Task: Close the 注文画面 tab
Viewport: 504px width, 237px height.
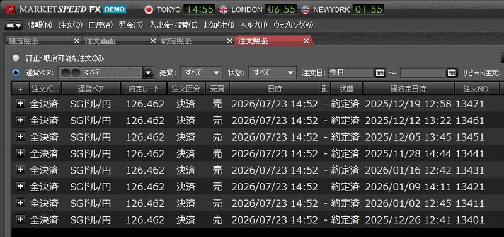Action: (x=153, y=41)
